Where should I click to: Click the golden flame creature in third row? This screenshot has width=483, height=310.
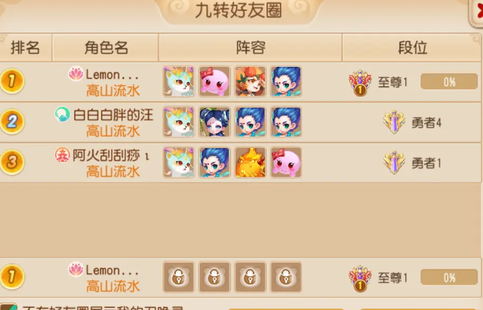point(250,163)
